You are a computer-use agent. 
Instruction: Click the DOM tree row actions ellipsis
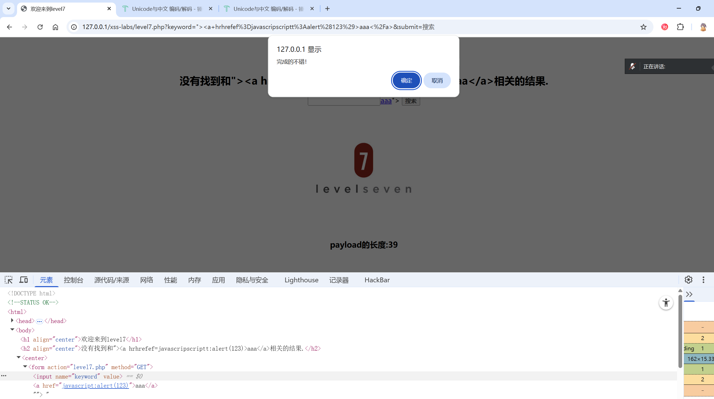pos(4,376)
